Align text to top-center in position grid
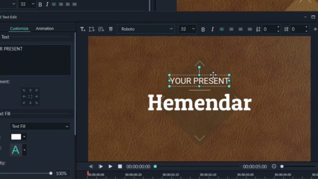The image size is (318, 179). [x=30, y=90]
